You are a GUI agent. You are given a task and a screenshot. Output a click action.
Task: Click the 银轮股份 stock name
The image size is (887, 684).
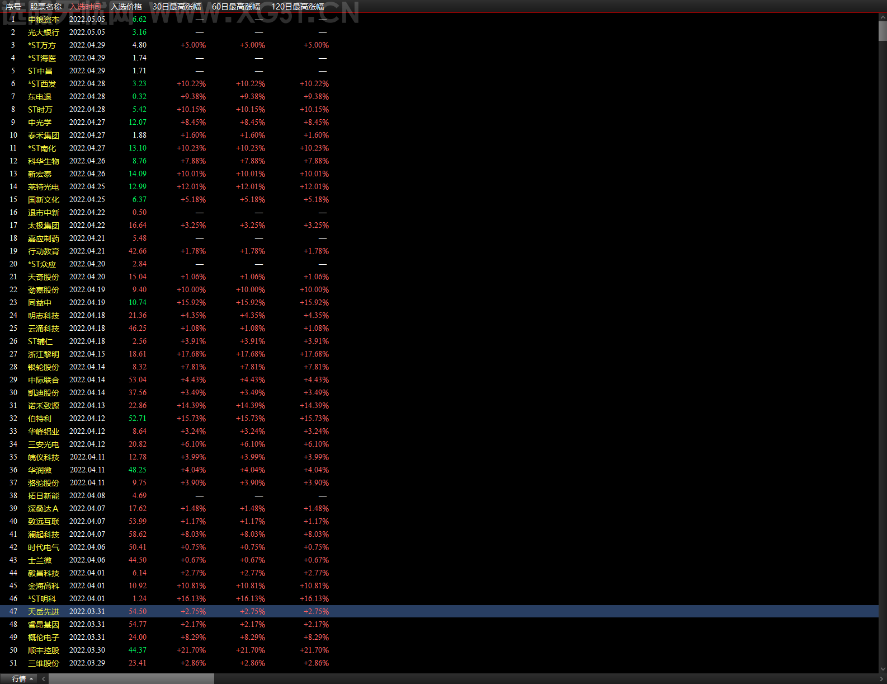click(44, 367)
